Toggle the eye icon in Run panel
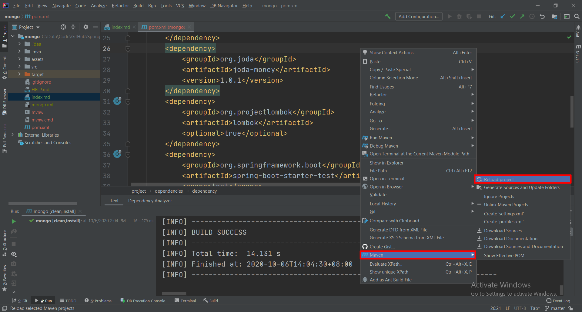 [14, 254]
